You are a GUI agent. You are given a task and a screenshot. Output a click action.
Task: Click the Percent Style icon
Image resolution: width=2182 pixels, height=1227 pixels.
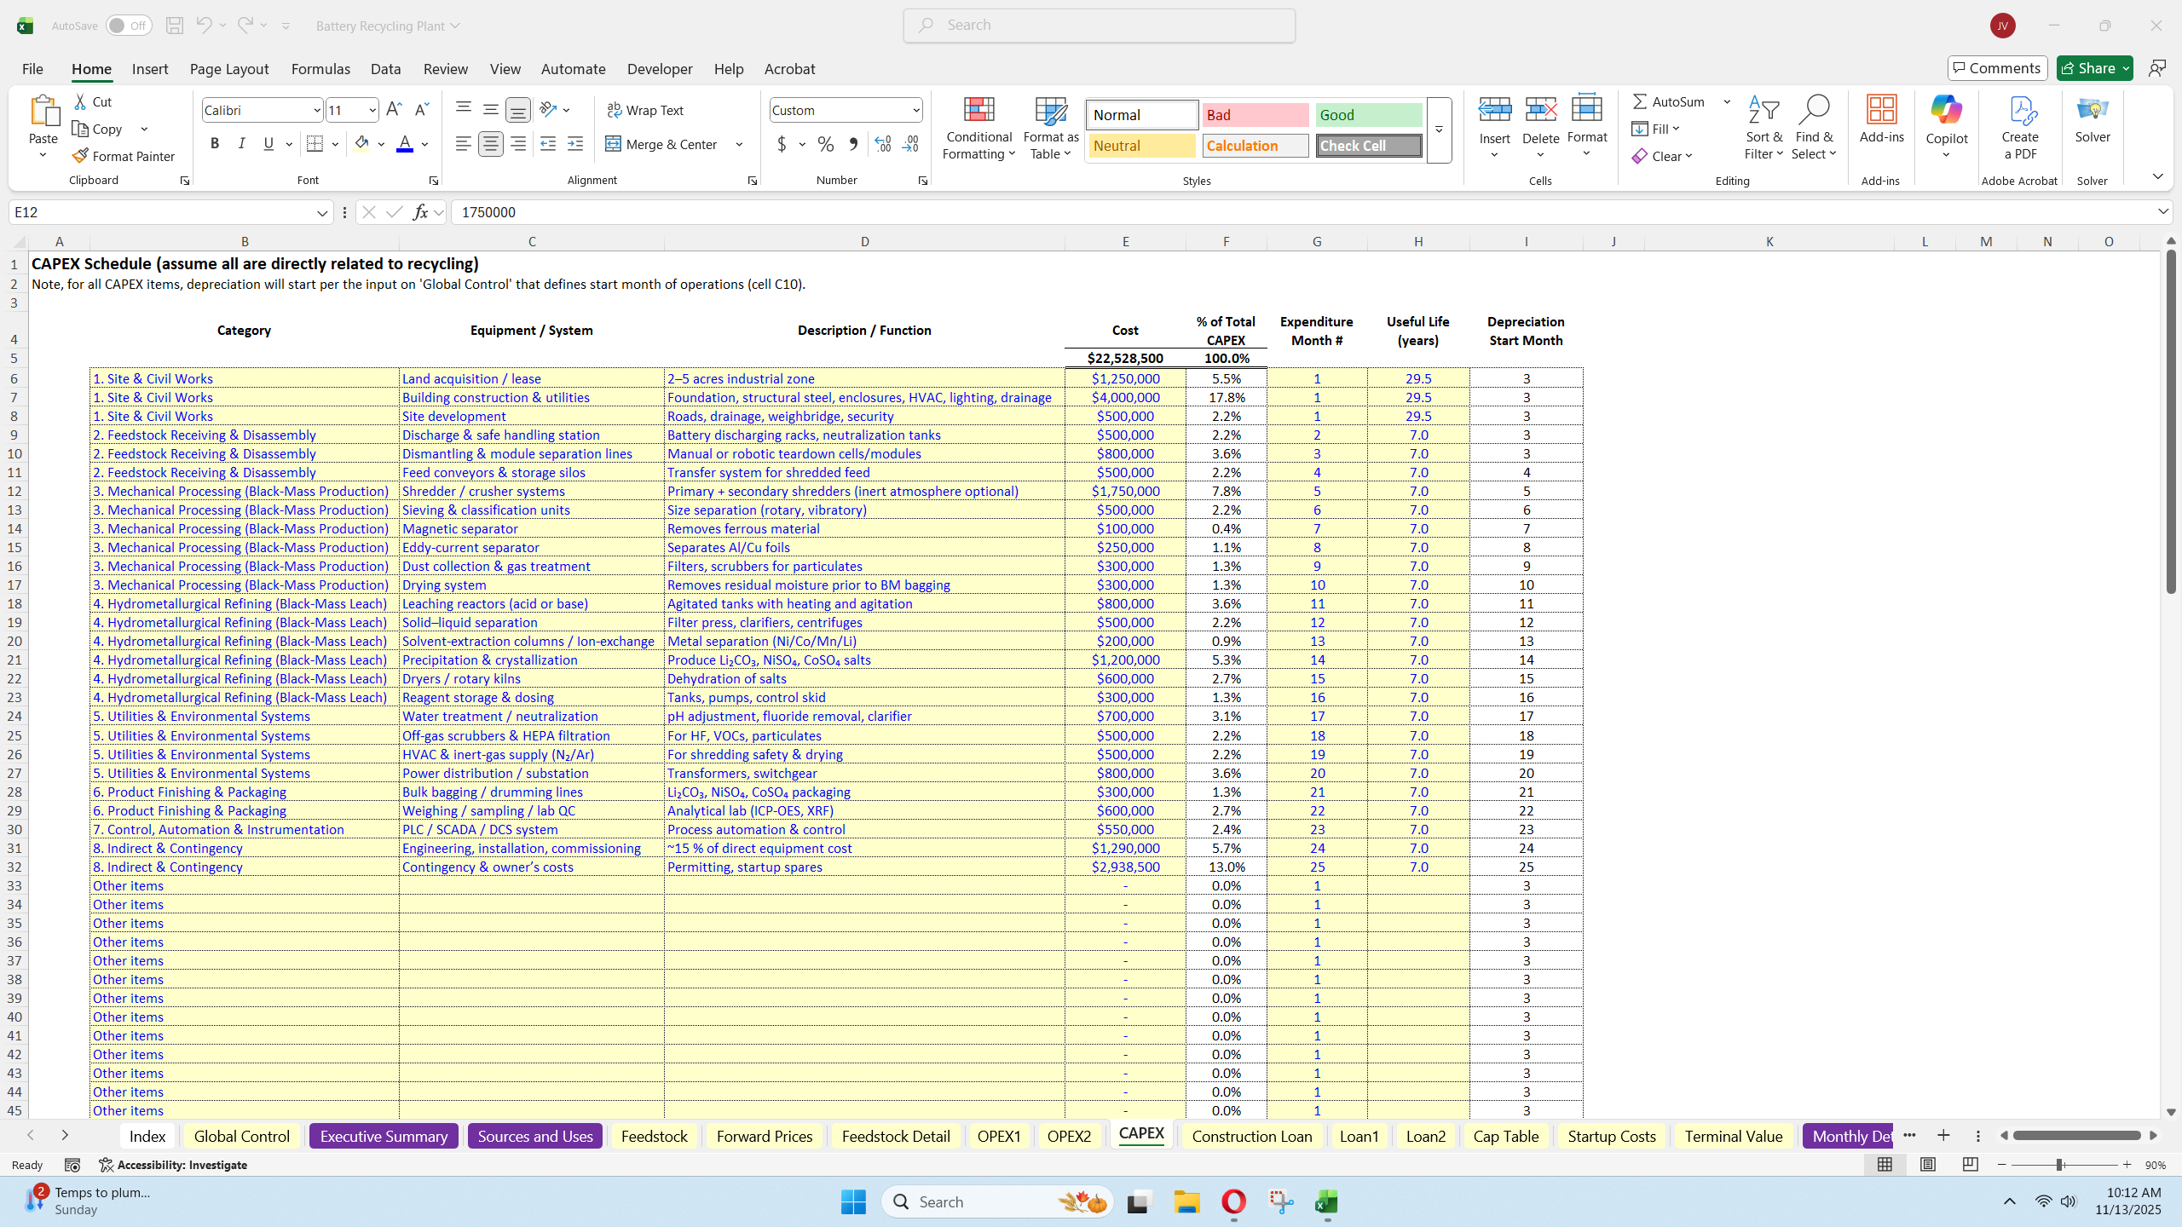click(825, 144)
